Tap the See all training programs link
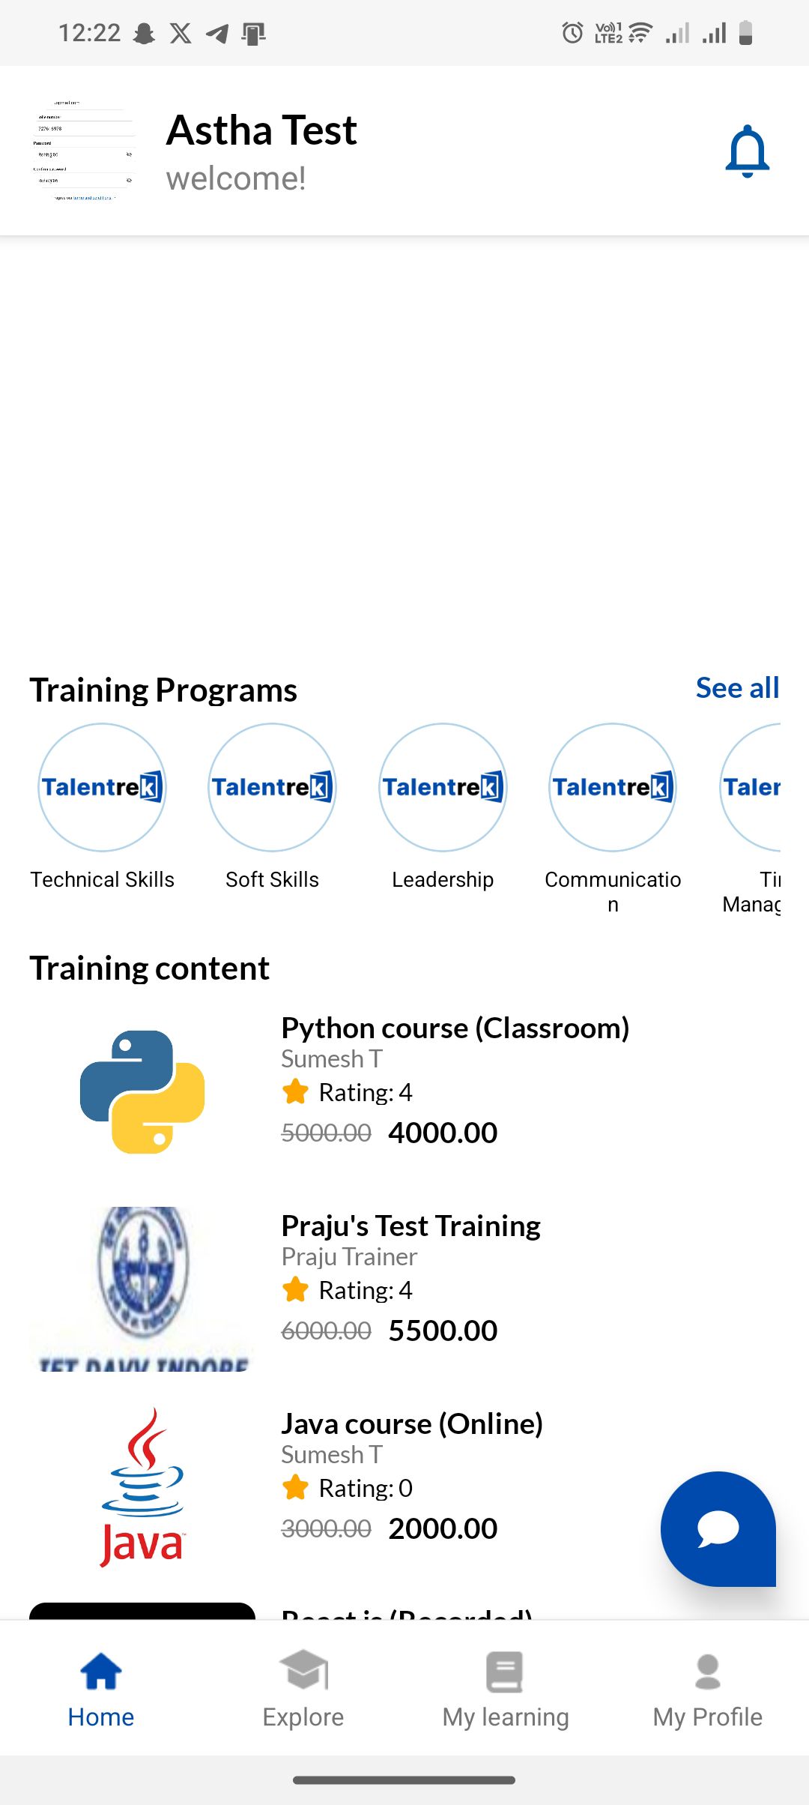Image resolution: width=809 pixels, height=1805 pixels. pos(736,688)
